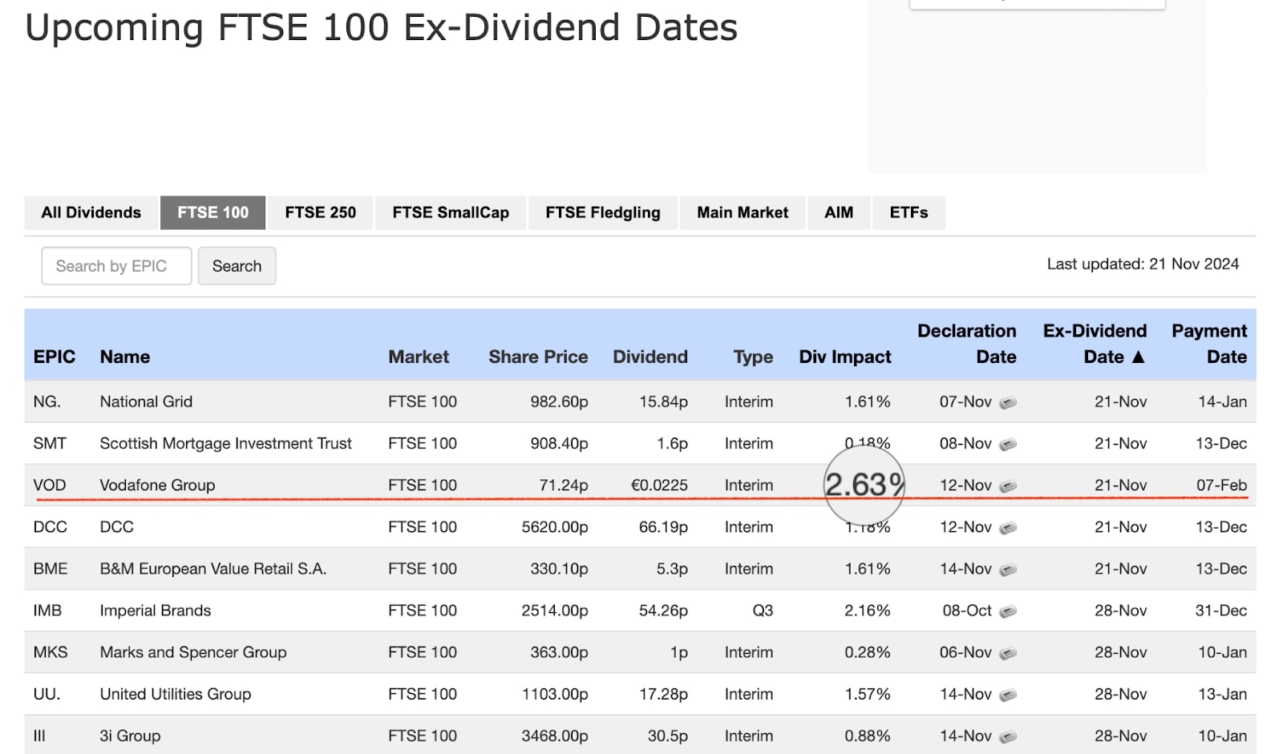Sort table by Name column
The height and width of the screenshot is (754, 1283).
click(x=125, y=357)
